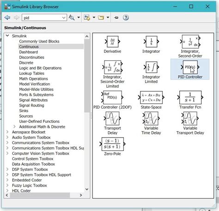Expand the DSP System Toolbox node
219x211 pixels.
pos(7,169)
